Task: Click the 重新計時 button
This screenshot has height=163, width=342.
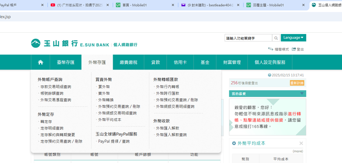Action: [x=297, y=83]
